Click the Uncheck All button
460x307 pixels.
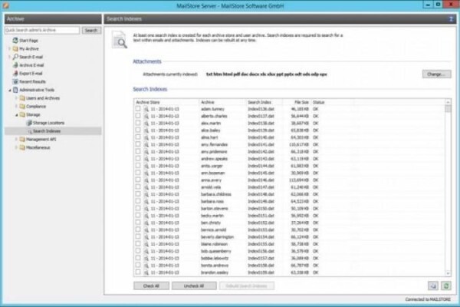click(x=194, y=286)
